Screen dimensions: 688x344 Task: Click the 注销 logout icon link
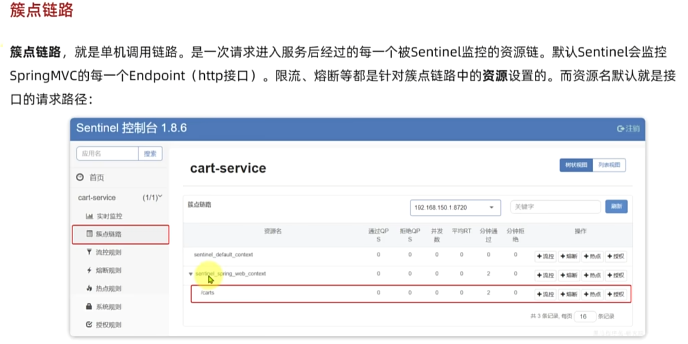[x=628, y=129]
